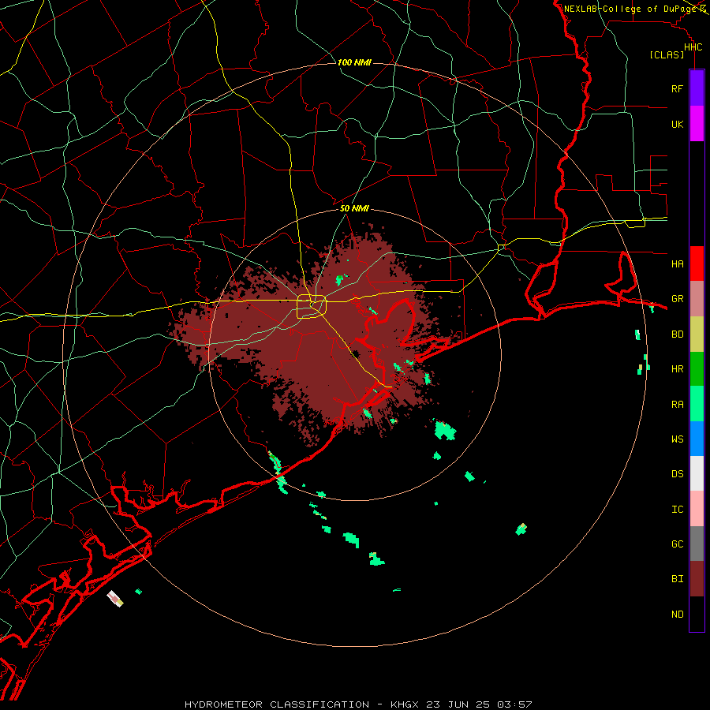Click the HA legend label
The width and height of the screenshot is (710, 710).
tap(677, 264)
